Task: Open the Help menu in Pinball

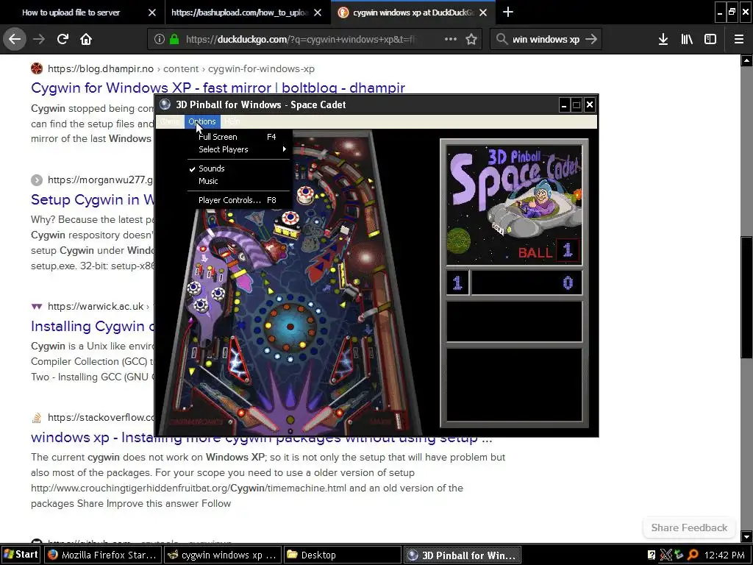Action: point(232,121)
